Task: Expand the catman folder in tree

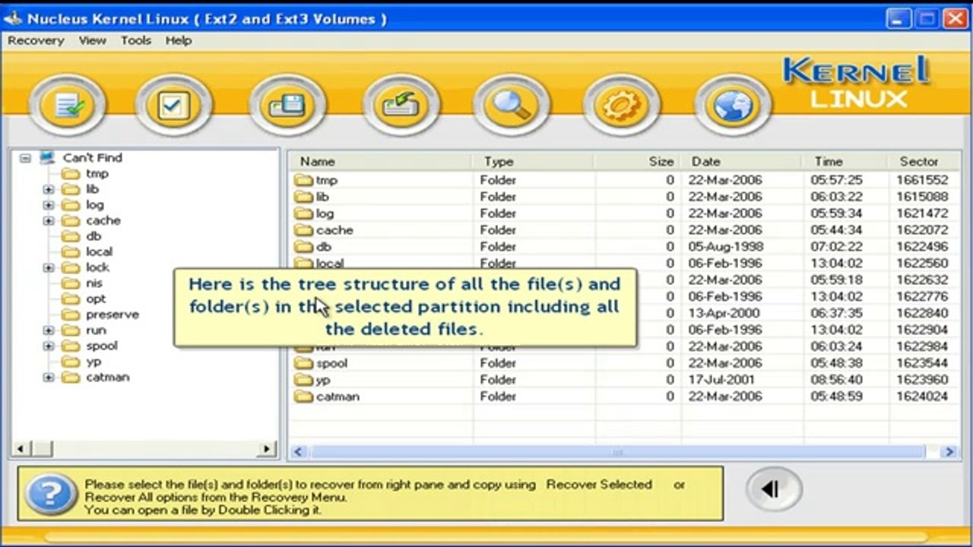Action: pos(49,378)
